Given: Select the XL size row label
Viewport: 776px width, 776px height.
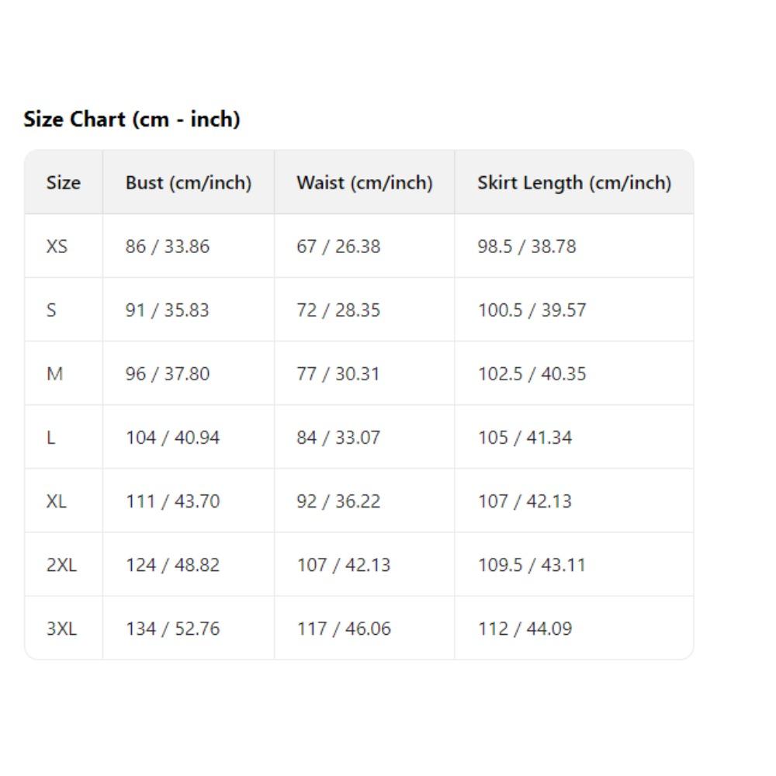Looking at the screenshot, I should coord(56,501).
